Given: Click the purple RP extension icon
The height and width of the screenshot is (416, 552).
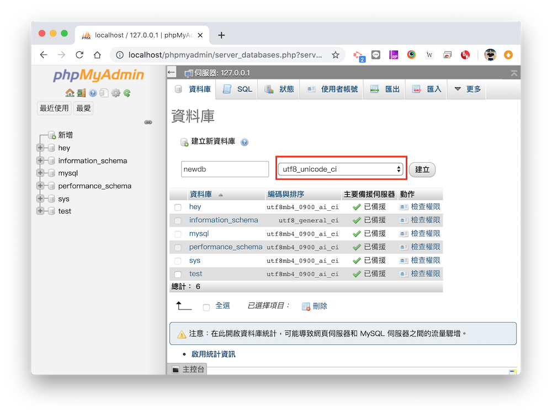Looking at the screenshot, I should (x=394, y=55).
